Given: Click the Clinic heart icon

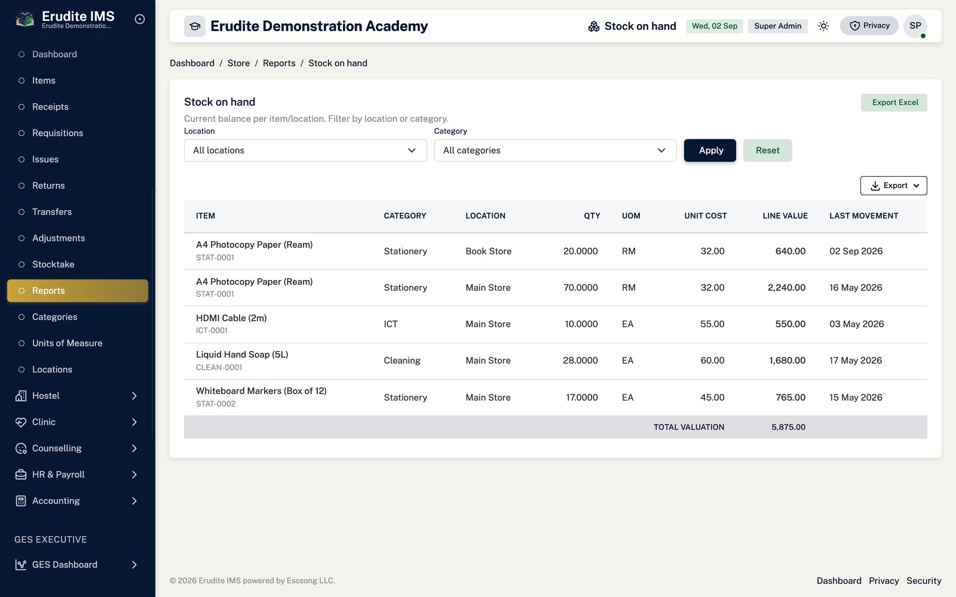Looking at the screenshot, I should (21, 422).
